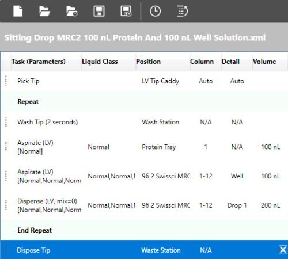
Task: Remove Dispose Tip row with X icon
Action: coord(283,250)
